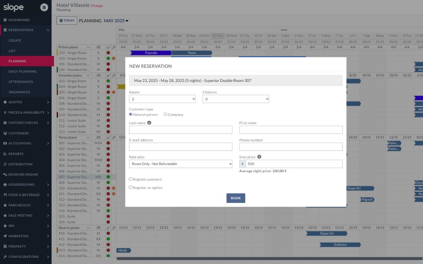The width and height of the screenshot is (423, 264).
Task: Click the green status dot for room 103
Action: click(108, 59)
